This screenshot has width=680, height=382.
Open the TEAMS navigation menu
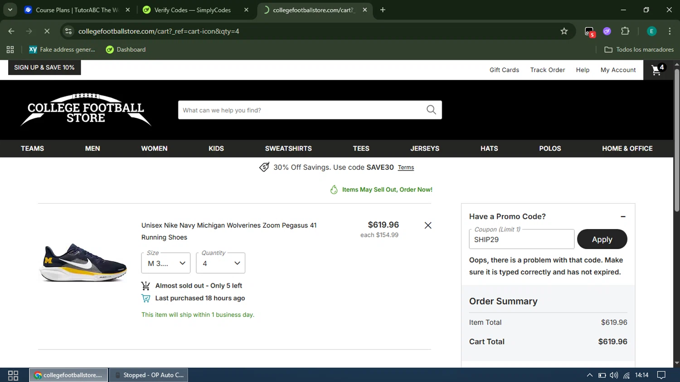(x=32, y=148)
